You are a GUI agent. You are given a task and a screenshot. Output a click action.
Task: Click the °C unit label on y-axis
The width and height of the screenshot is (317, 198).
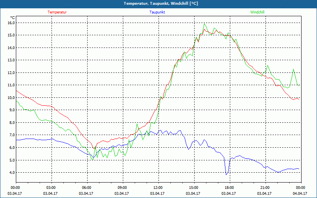pos(13,18)
